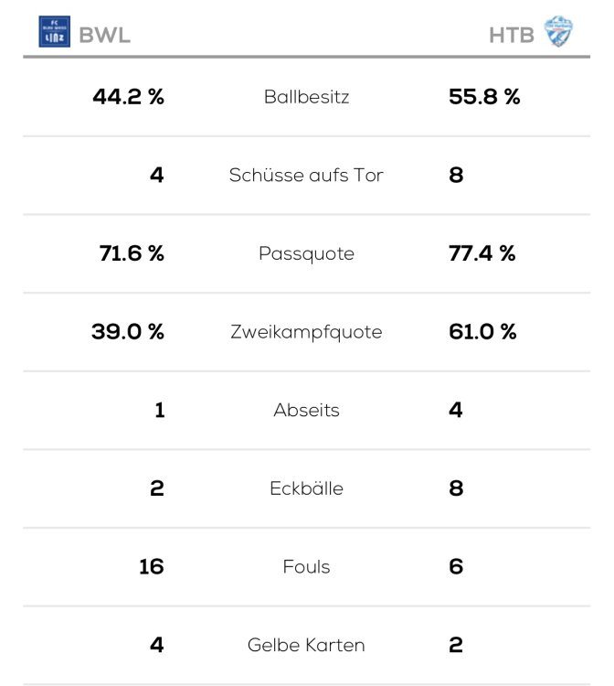Click HTB's 55.8 % possession value
The height and width of the screenshot is (686, 614).
[484, 97]
